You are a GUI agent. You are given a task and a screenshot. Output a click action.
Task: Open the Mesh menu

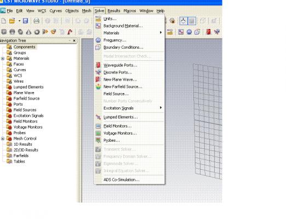coord(87,11)
